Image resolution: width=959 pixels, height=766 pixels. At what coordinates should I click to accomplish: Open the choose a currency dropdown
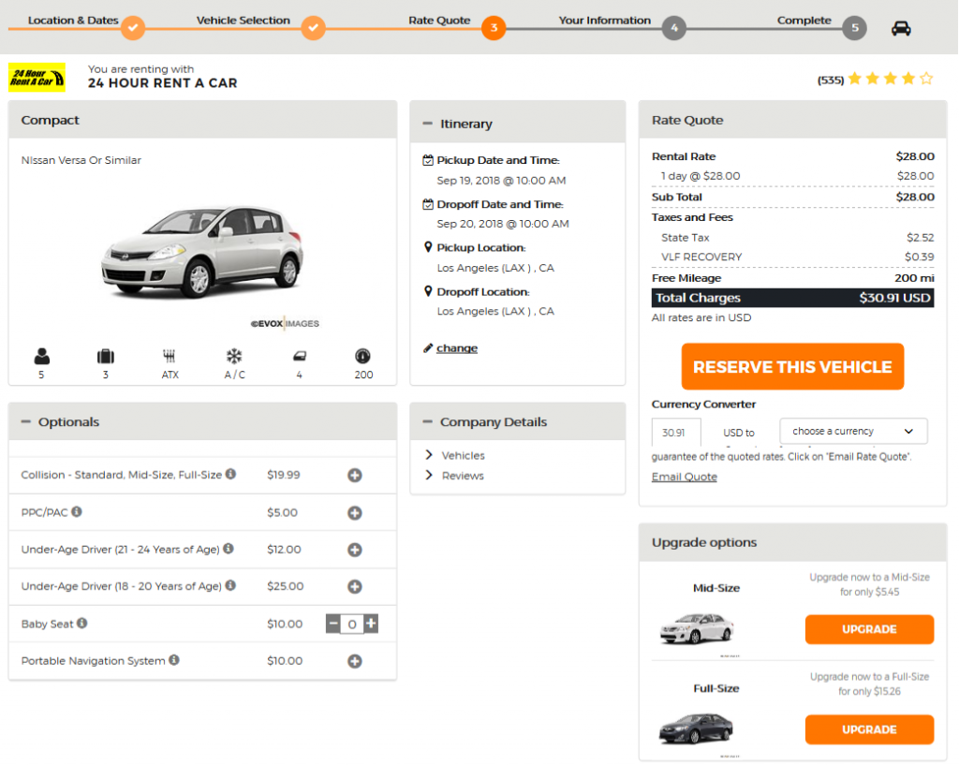click(853, 431)
